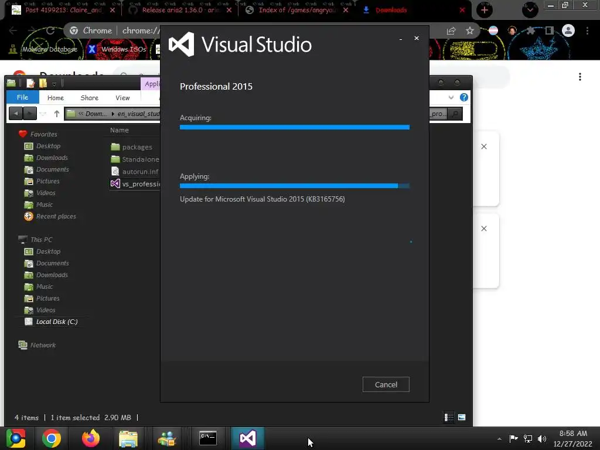Open the Home ribbon tab
Viewport: 600px width, 450px height.
(56, 98)
